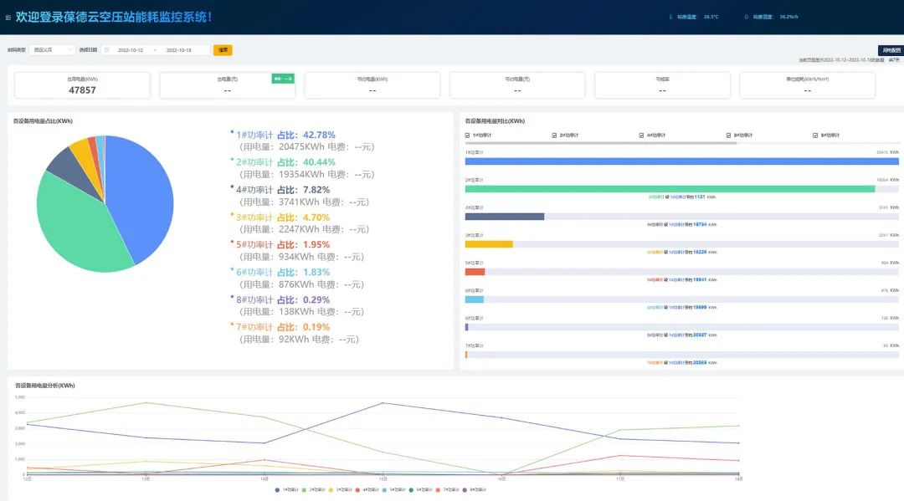Open the start date picker showing 2022-10-12

point(131,50)
